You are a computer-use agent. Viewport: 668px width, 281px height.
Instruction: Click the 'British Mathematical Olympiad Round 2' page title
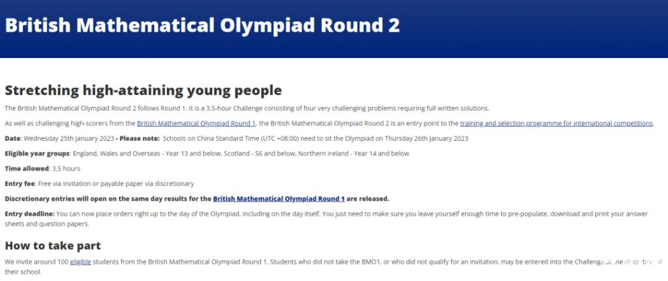202,25
